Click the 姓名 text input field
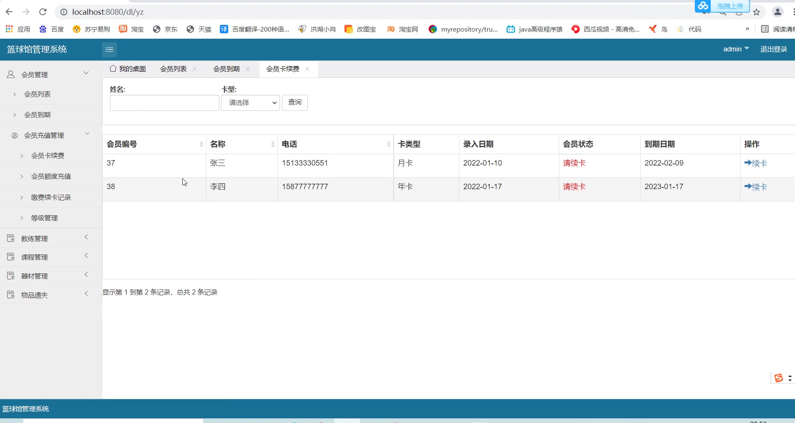The image size is (795, 423). coord(164,103)
